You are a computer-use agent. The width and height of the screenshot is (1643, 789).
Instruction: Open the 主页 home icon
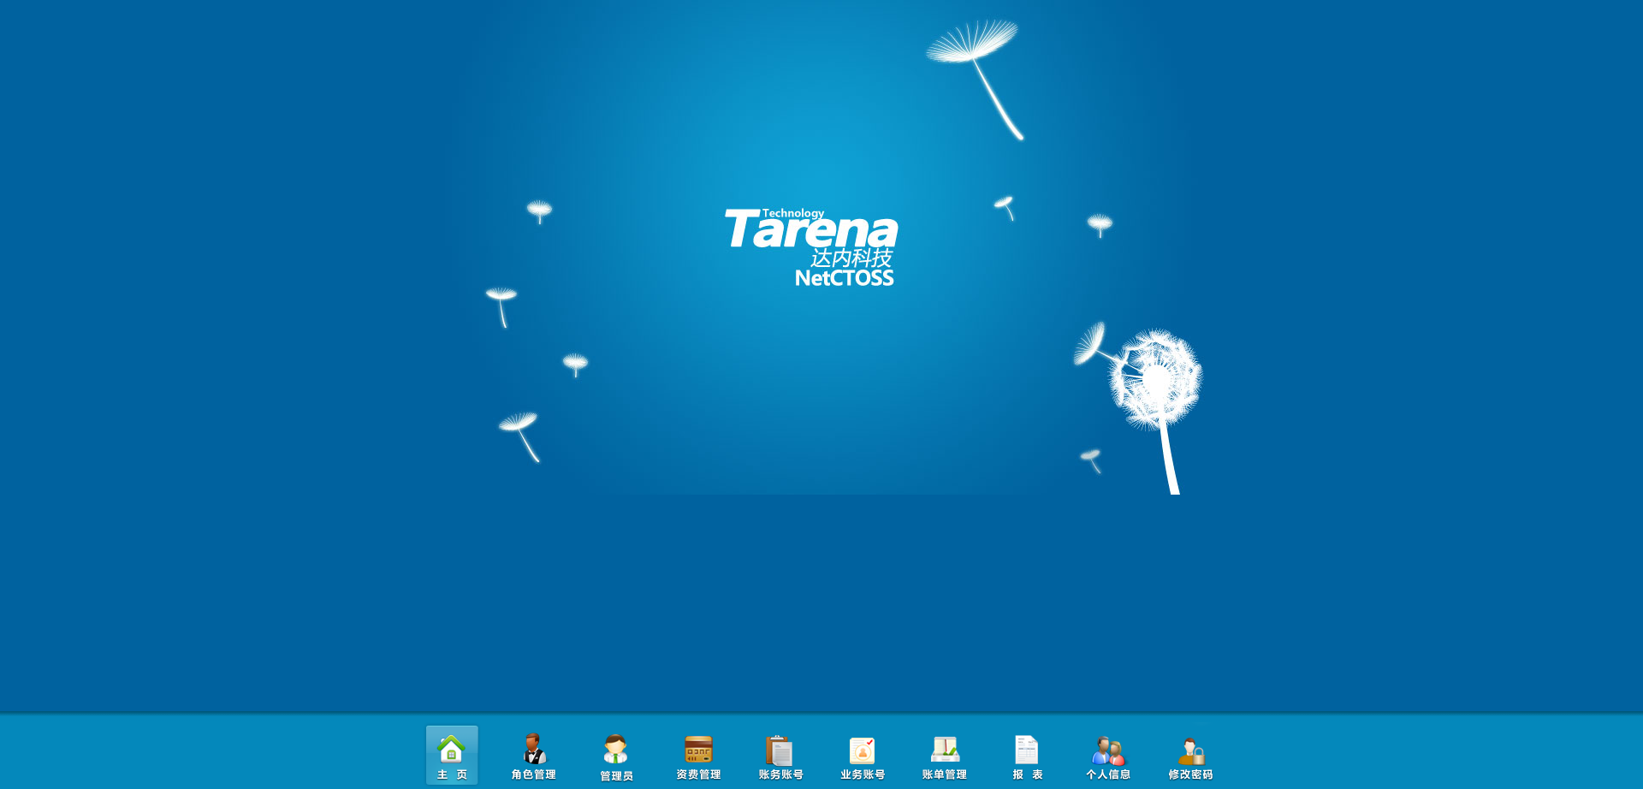click(452, 756)
